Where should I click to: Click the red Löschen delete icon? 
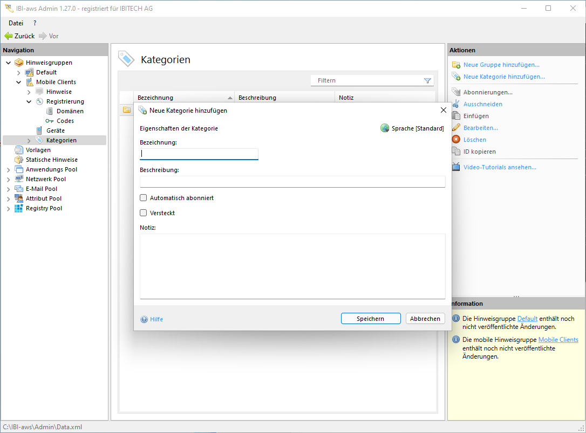[456, 140]
